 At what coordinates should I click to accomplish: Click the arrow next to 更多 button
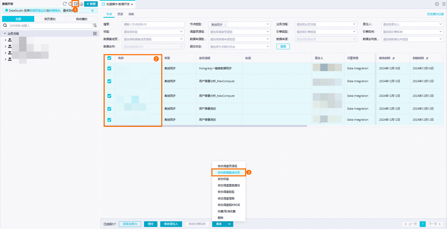[229, 224]
